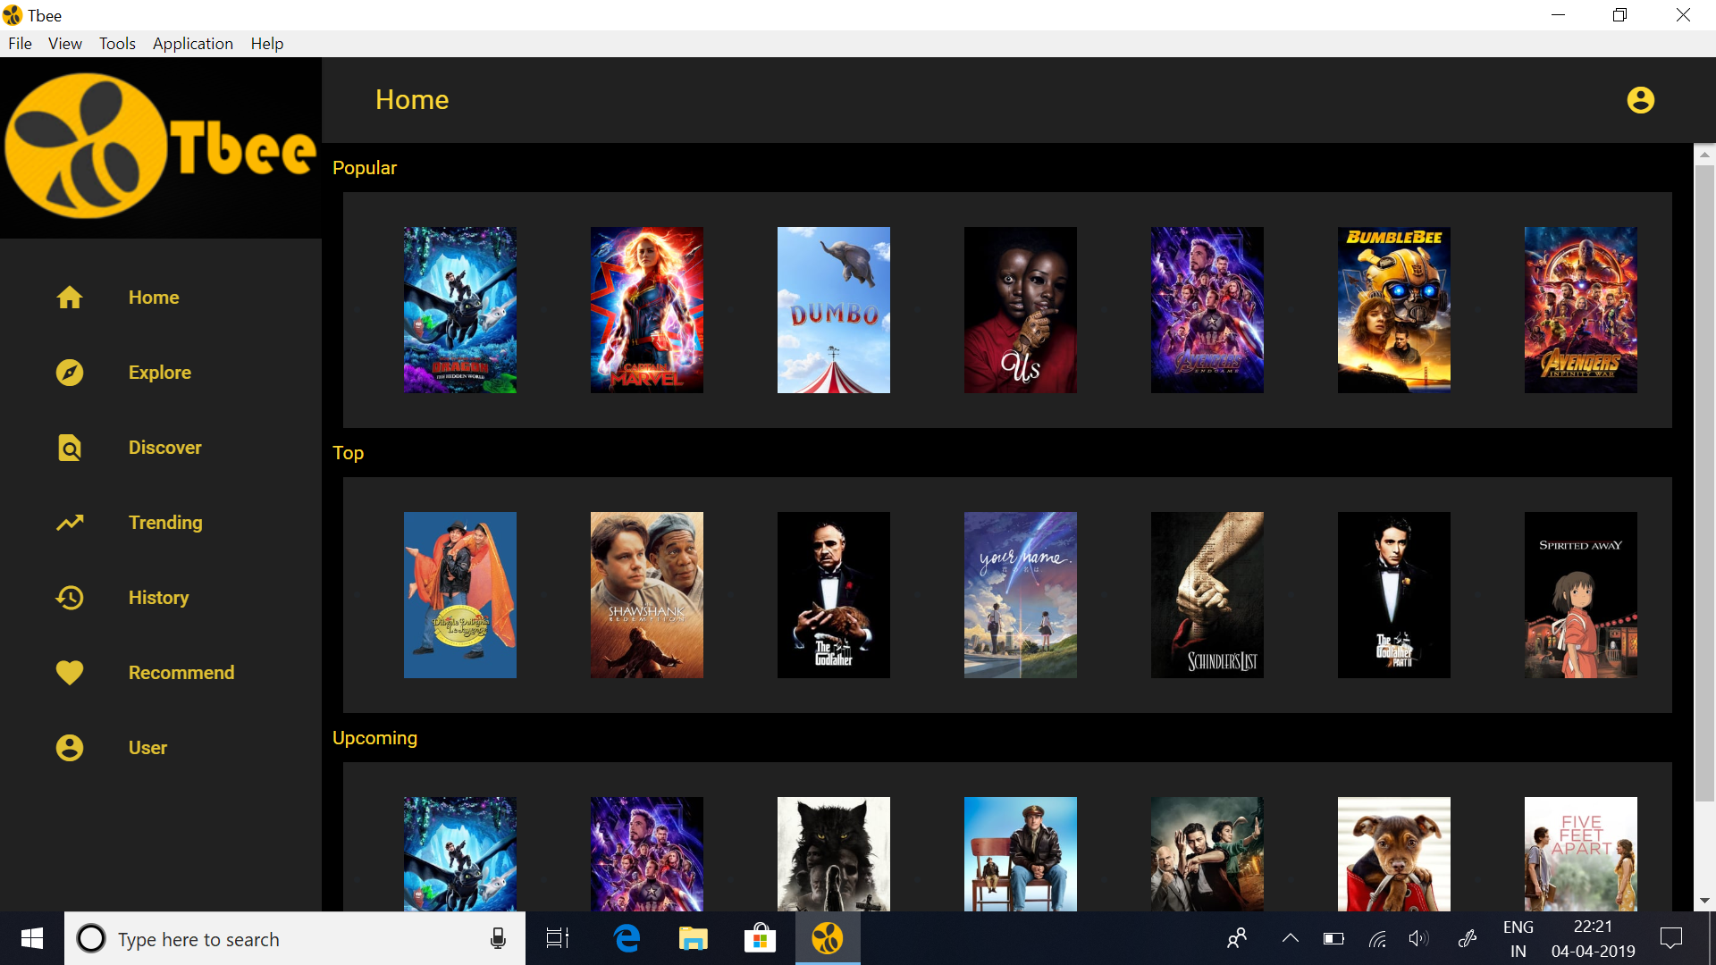Open the Help menu
The image size is (1716, 965).
[267, 43]
